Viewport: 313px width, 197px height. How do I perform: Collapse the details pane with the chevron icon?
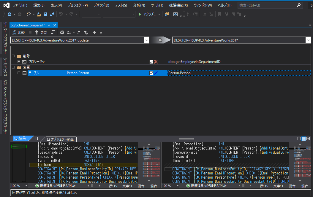click(x=308, y=139)
